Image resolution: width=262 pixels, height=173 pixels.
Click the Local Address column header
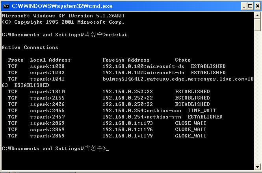[x=50, y=60]
